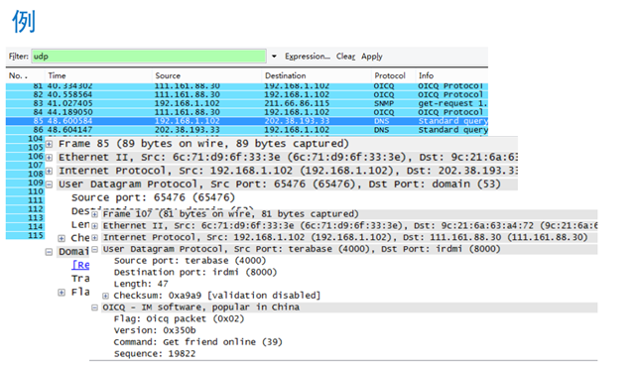Collapse User Datagram Protocol Src Port 65476
The width and height of the screenshot is (635, 368).
[49, 184]
